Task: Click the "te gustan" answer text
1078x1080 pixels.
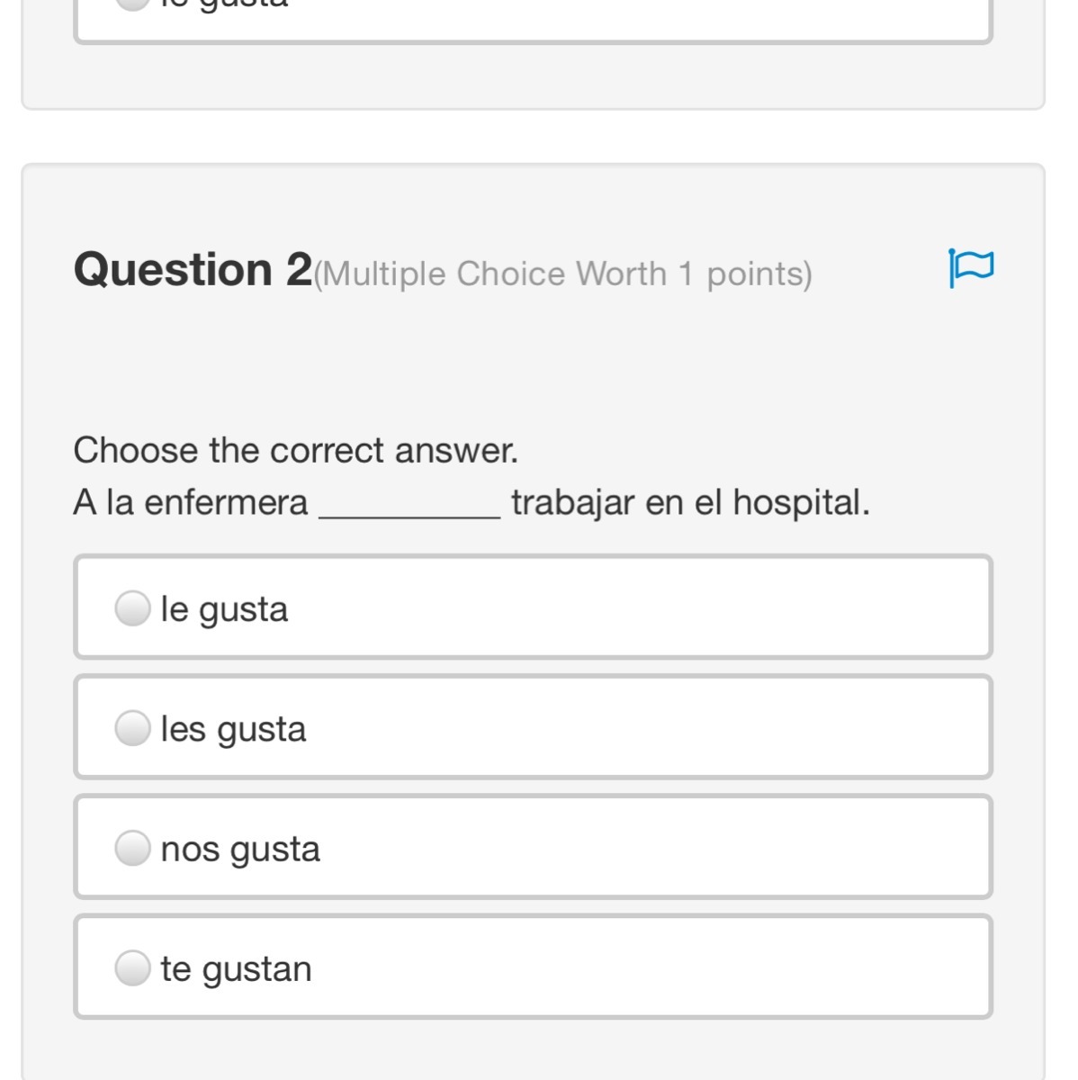Action: 236,968
